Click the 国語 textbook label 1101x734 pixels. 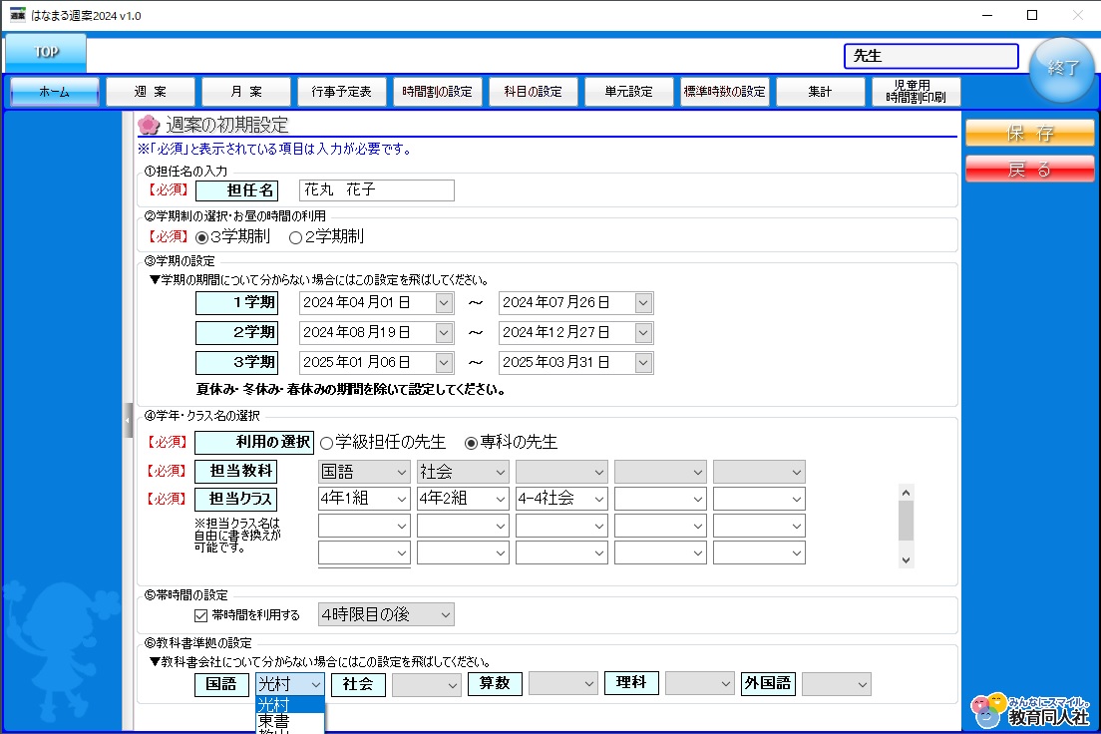(x=221, y=685)
